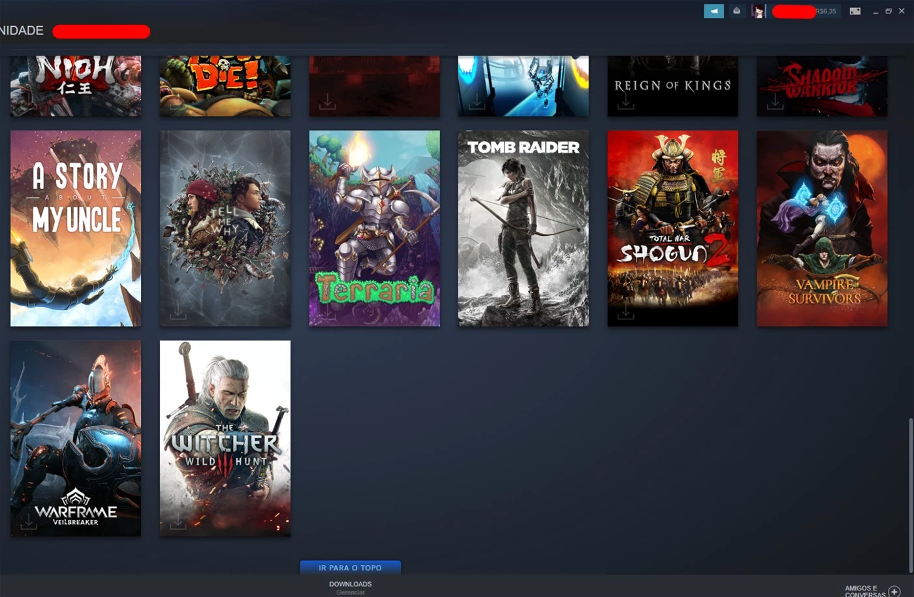Select the Terraria game cover
The height and width of the screenshot is (597, 914).
[x=374, y=228]
